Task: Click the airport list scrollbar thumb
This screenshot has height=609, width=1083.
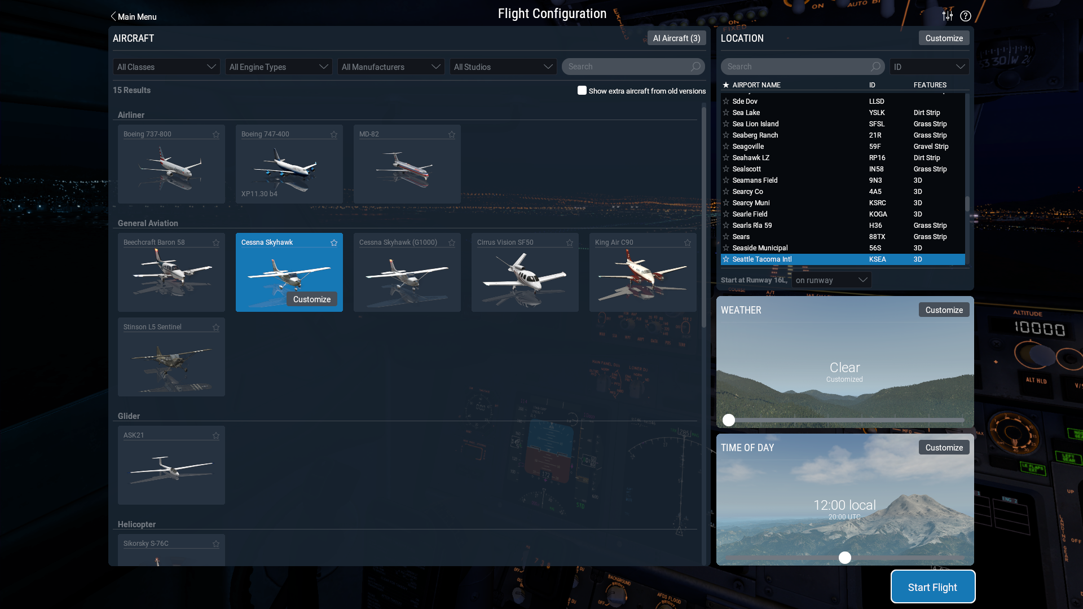Action: 967,204
